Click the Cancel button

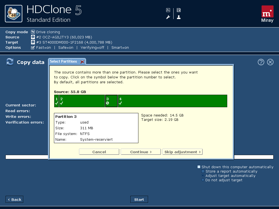[x=99, y=152]
